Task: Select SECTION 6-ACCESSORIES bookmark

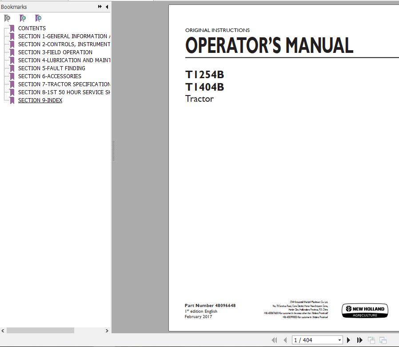Action: pyautogui.click(x=50, y=76)
